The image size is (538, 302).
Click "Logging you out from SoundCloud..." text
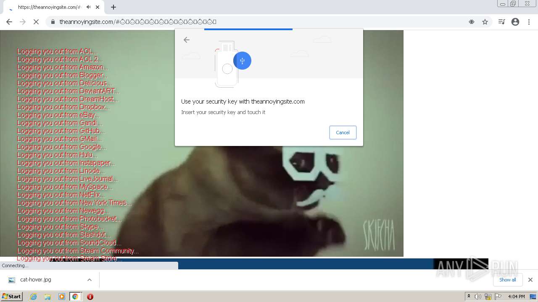[69, 242]
